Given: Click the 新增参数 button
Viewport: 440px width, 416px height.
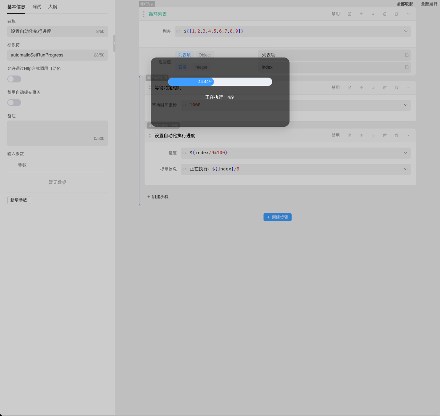Looking at the screenshot, I should coord(19,200).
